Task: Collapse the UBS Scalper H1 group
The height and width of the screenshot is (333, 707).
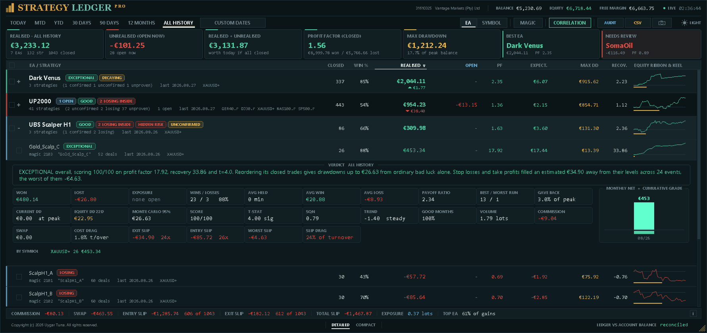Action: point(19,128)
